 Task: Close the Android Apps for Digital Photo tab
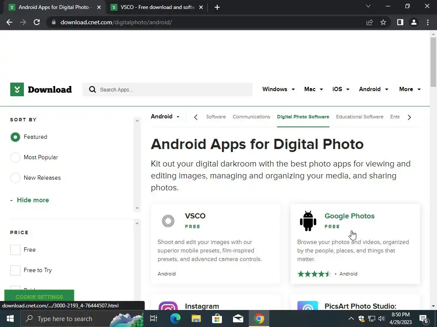pyautogui.click(x=99, y=7)
